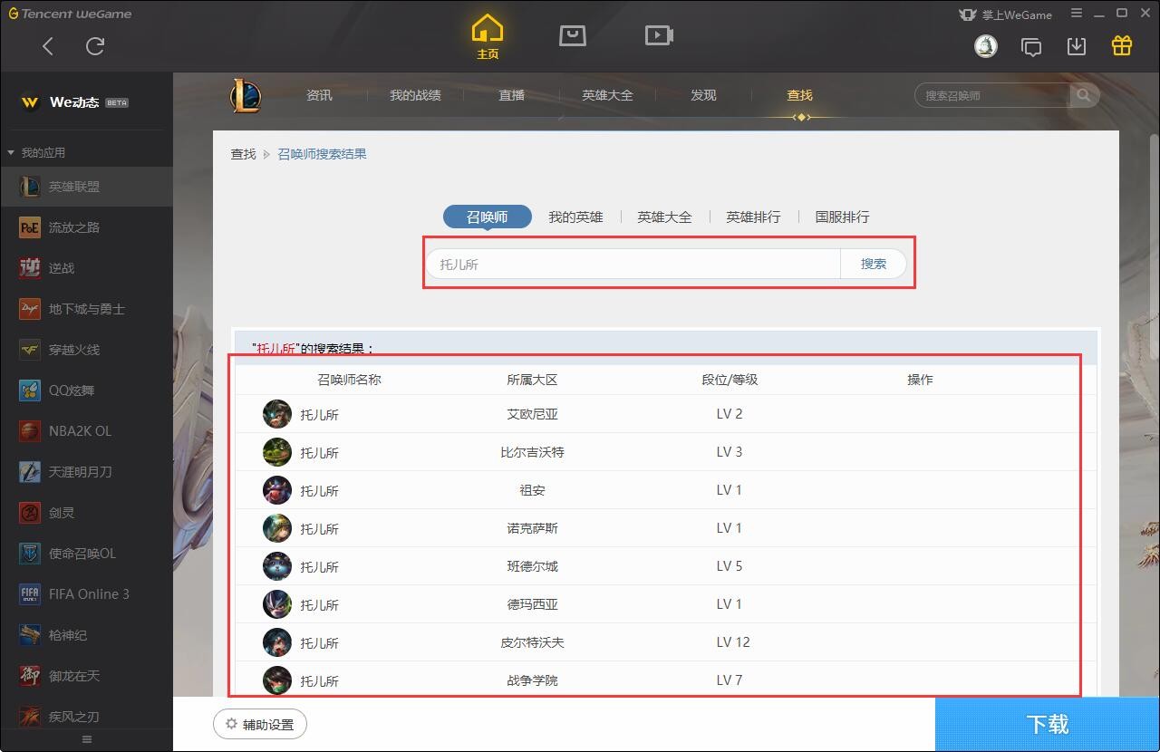
Task: Open the home 主页 icon
Action: pyautogui.click(x=488, y=36)
